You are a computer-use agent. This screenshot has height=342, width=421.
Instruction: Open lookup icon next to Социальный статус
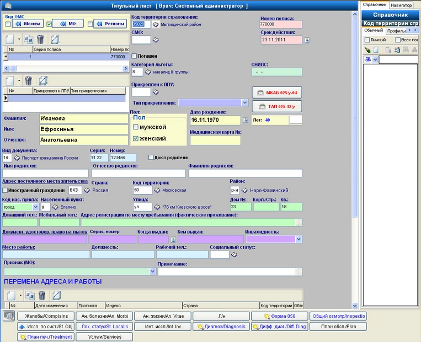234,255
